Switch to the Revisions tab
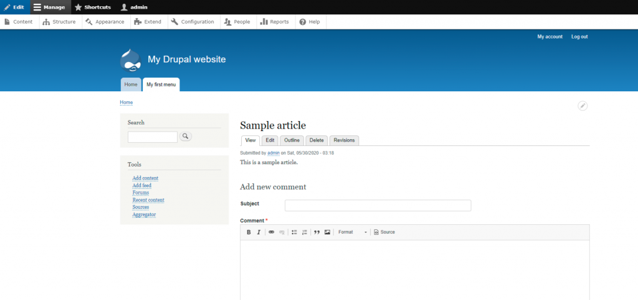This screenshot has height=300, width=638. [344, 140]
